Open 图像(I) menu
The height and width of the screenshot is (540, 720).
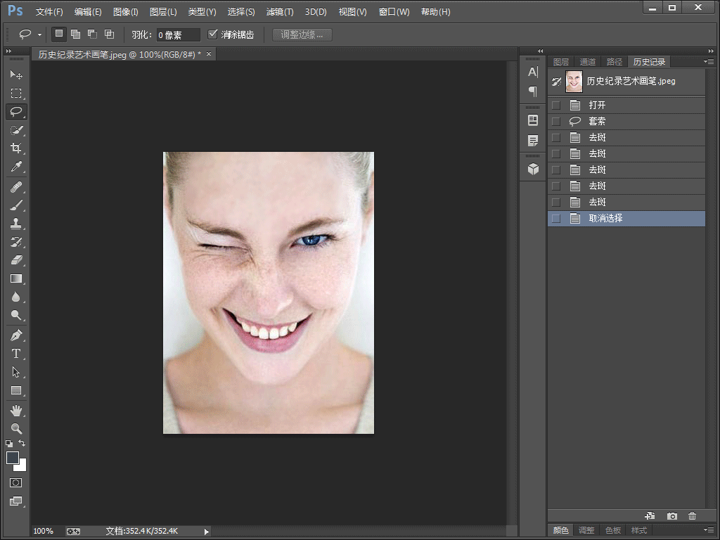coord(125,12)
